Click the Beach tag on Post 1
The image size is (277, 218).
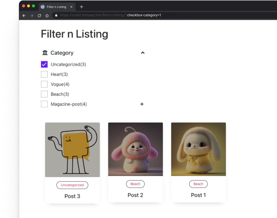click(198, 184)
